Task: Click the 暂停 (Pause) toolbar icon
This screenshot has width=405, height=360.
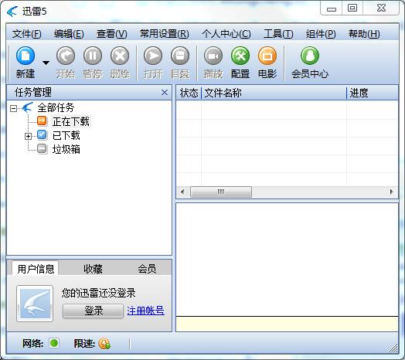Action: point(93,56)
